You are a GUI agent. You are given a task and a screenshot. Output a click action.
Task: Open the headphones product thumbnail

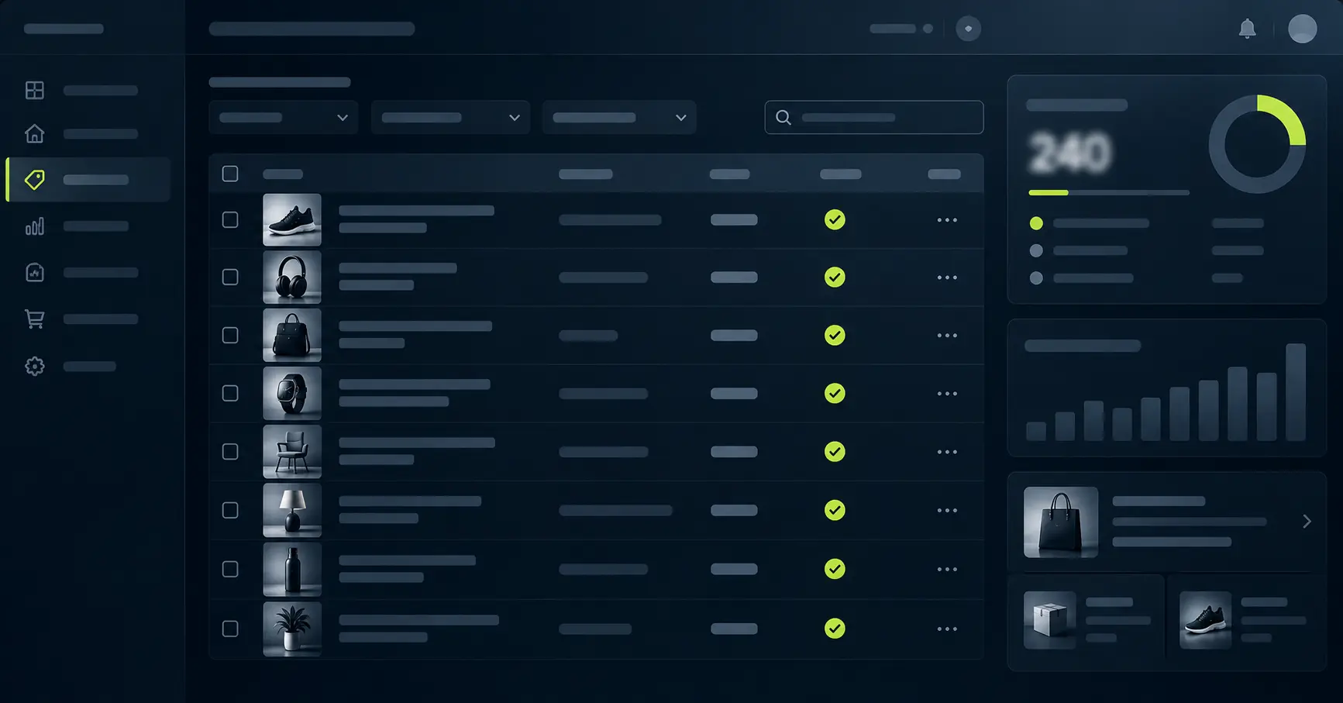(292, 277)
